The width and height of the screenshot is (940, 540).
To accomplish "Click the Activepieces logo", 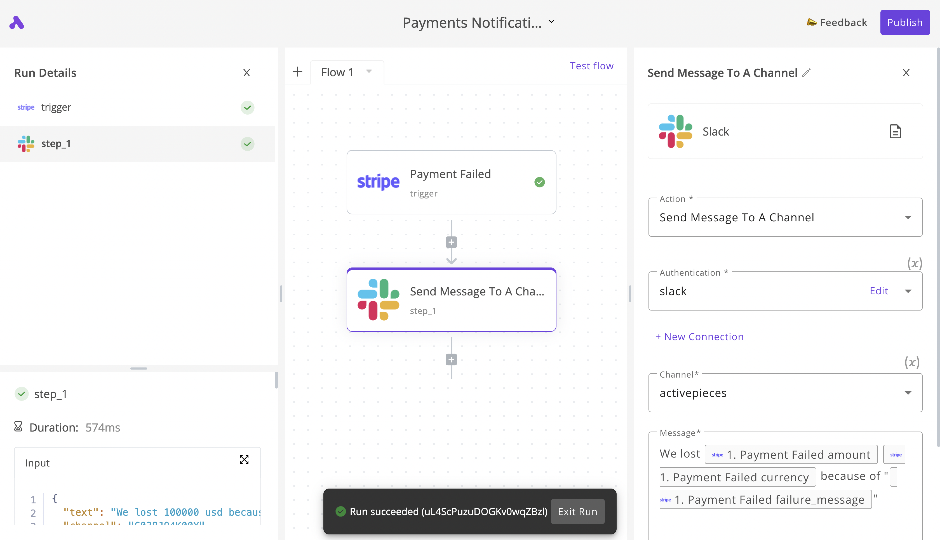I will pos(17,22).
